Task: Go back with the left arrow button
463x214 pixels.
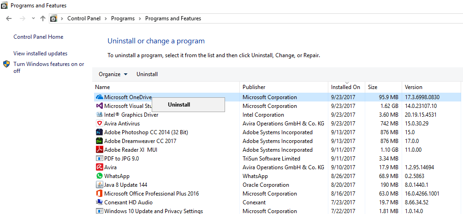Action: 9,18
